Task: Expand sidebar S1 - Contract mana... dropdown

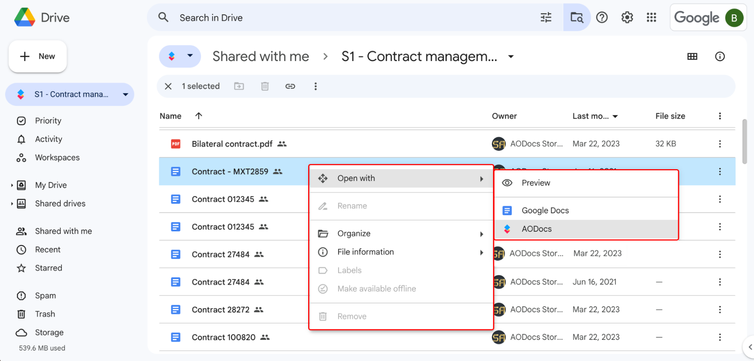Action: tap(126, 95)
